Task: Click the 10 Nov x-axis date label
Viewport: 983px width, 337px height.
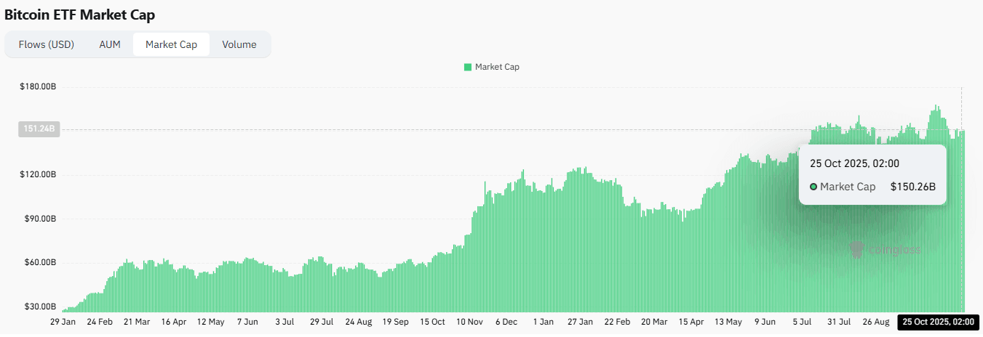Action: [x=469, y=321]
